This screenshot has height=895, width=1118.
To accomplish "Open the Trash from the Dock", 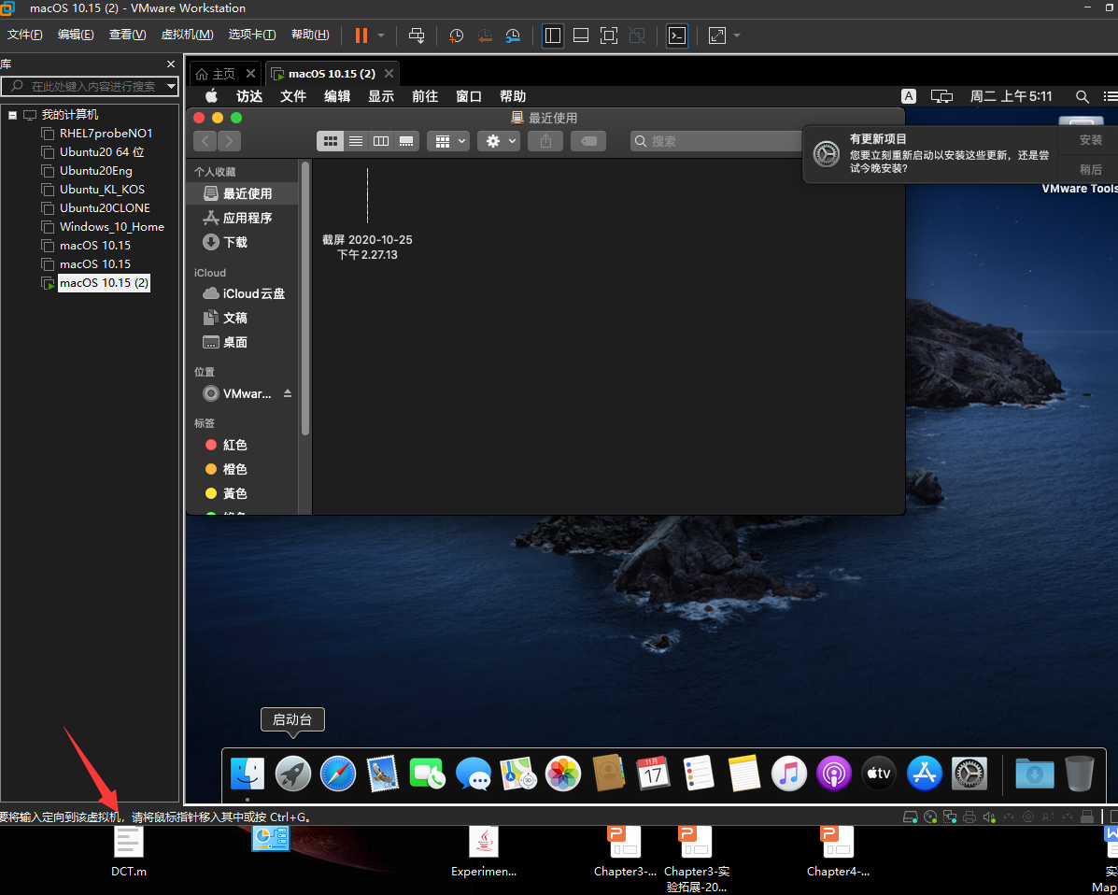I will tap(1079, 774).
